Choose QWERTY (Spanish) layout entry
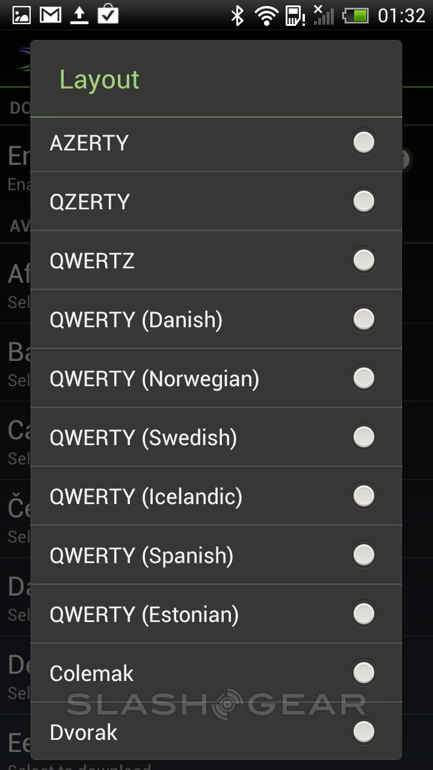The height and width of the screenshot is (770, 433). (x=142, y=555)
